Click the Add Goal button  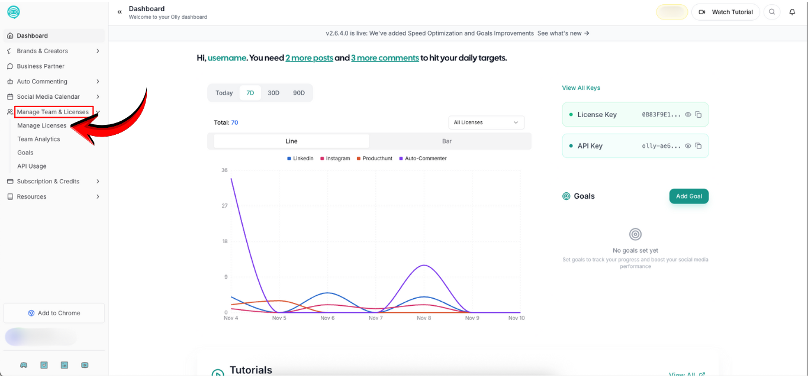[688, 196]
